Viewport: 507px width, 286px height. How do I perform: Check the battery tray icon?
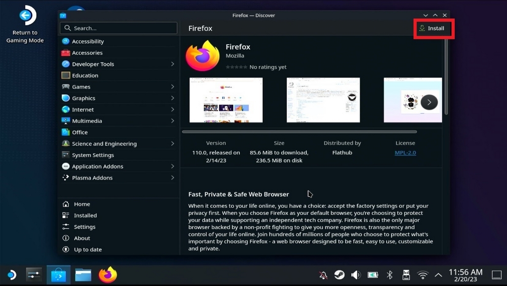pos(373,275)
